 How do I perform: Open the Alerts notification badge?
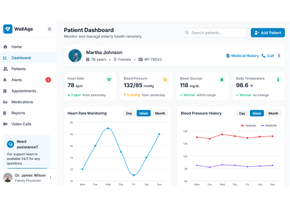pos(48,80)
